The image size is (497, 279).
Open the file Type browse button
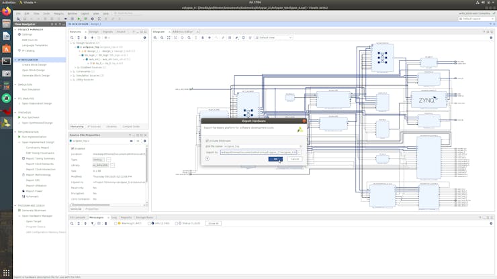pos(109,160)
